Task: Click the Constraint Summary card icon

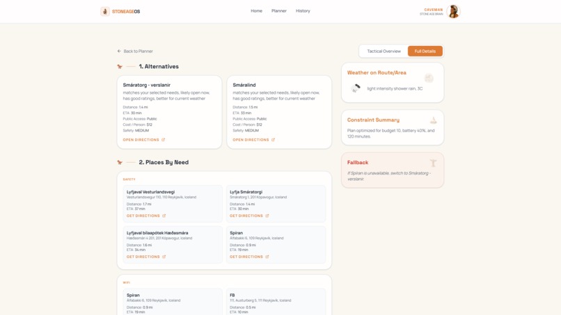Action: point(433,120)
